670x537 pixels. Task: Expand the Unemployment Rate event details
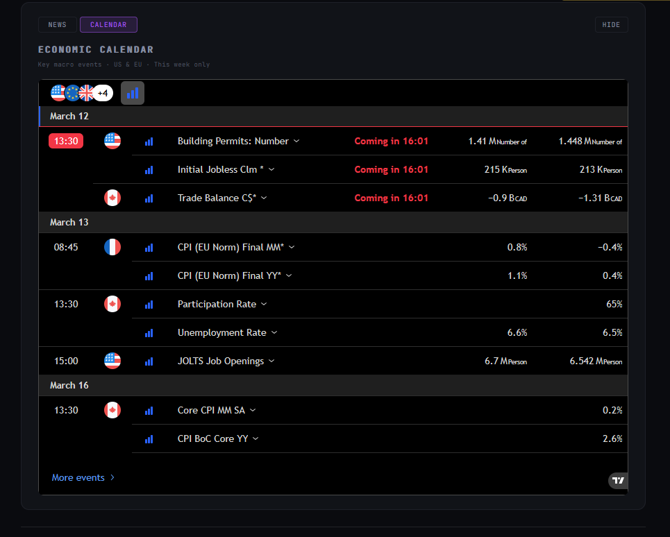coord(228,332)
